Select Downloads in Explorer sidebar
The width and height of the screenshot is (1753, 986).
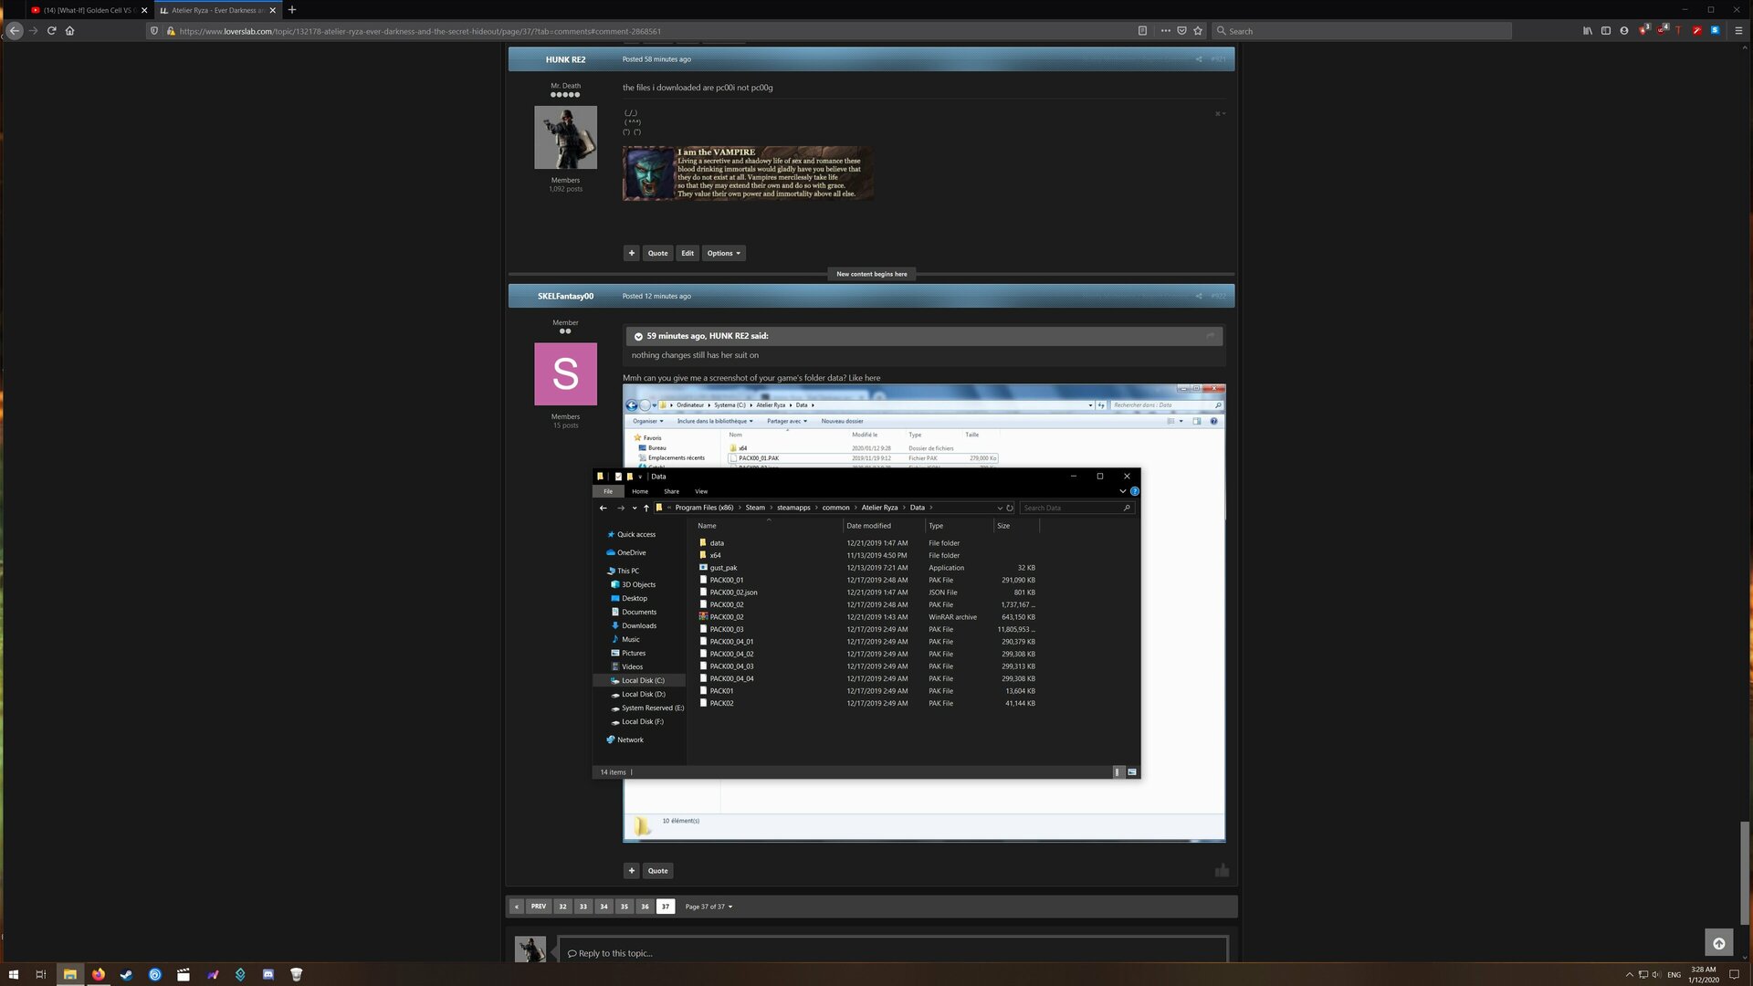(x=638, y=625)
